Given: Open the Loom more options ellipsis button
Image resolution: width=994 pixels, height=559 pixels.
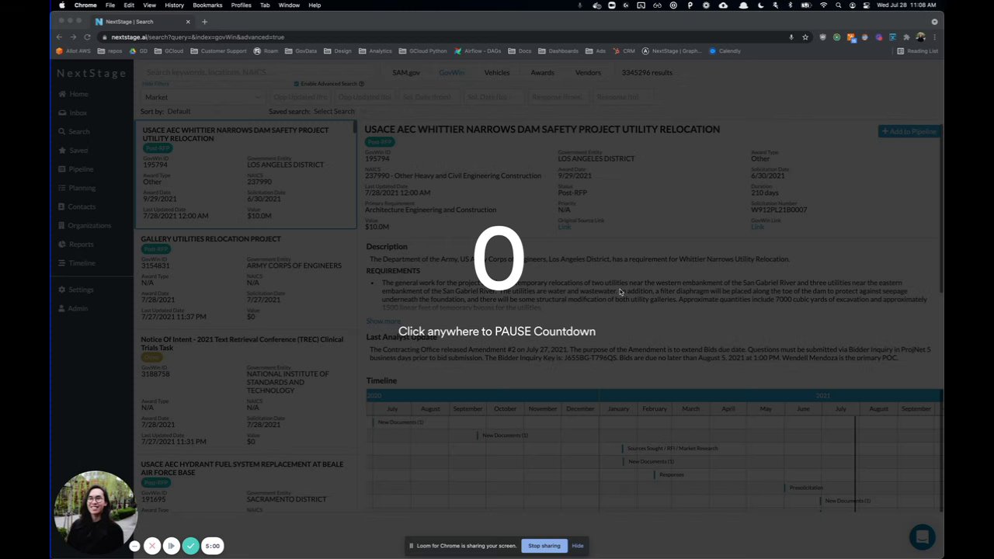Looking at the screenshot, I should pos(134,546).
